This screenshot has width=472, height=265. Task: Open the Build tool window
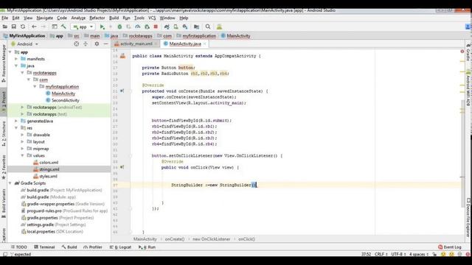click(69, 247)
